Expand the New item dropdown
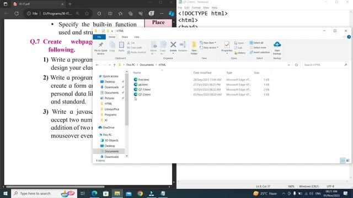Image resolution: width=353 pixels, height=198 pixels. pos(208,43)
